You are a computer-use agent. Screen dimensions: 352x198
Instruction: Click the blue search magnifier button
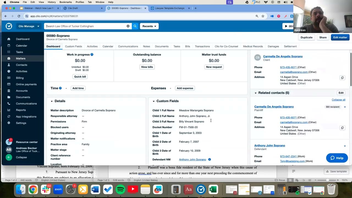pyautogui.click(x=135, y=26)
